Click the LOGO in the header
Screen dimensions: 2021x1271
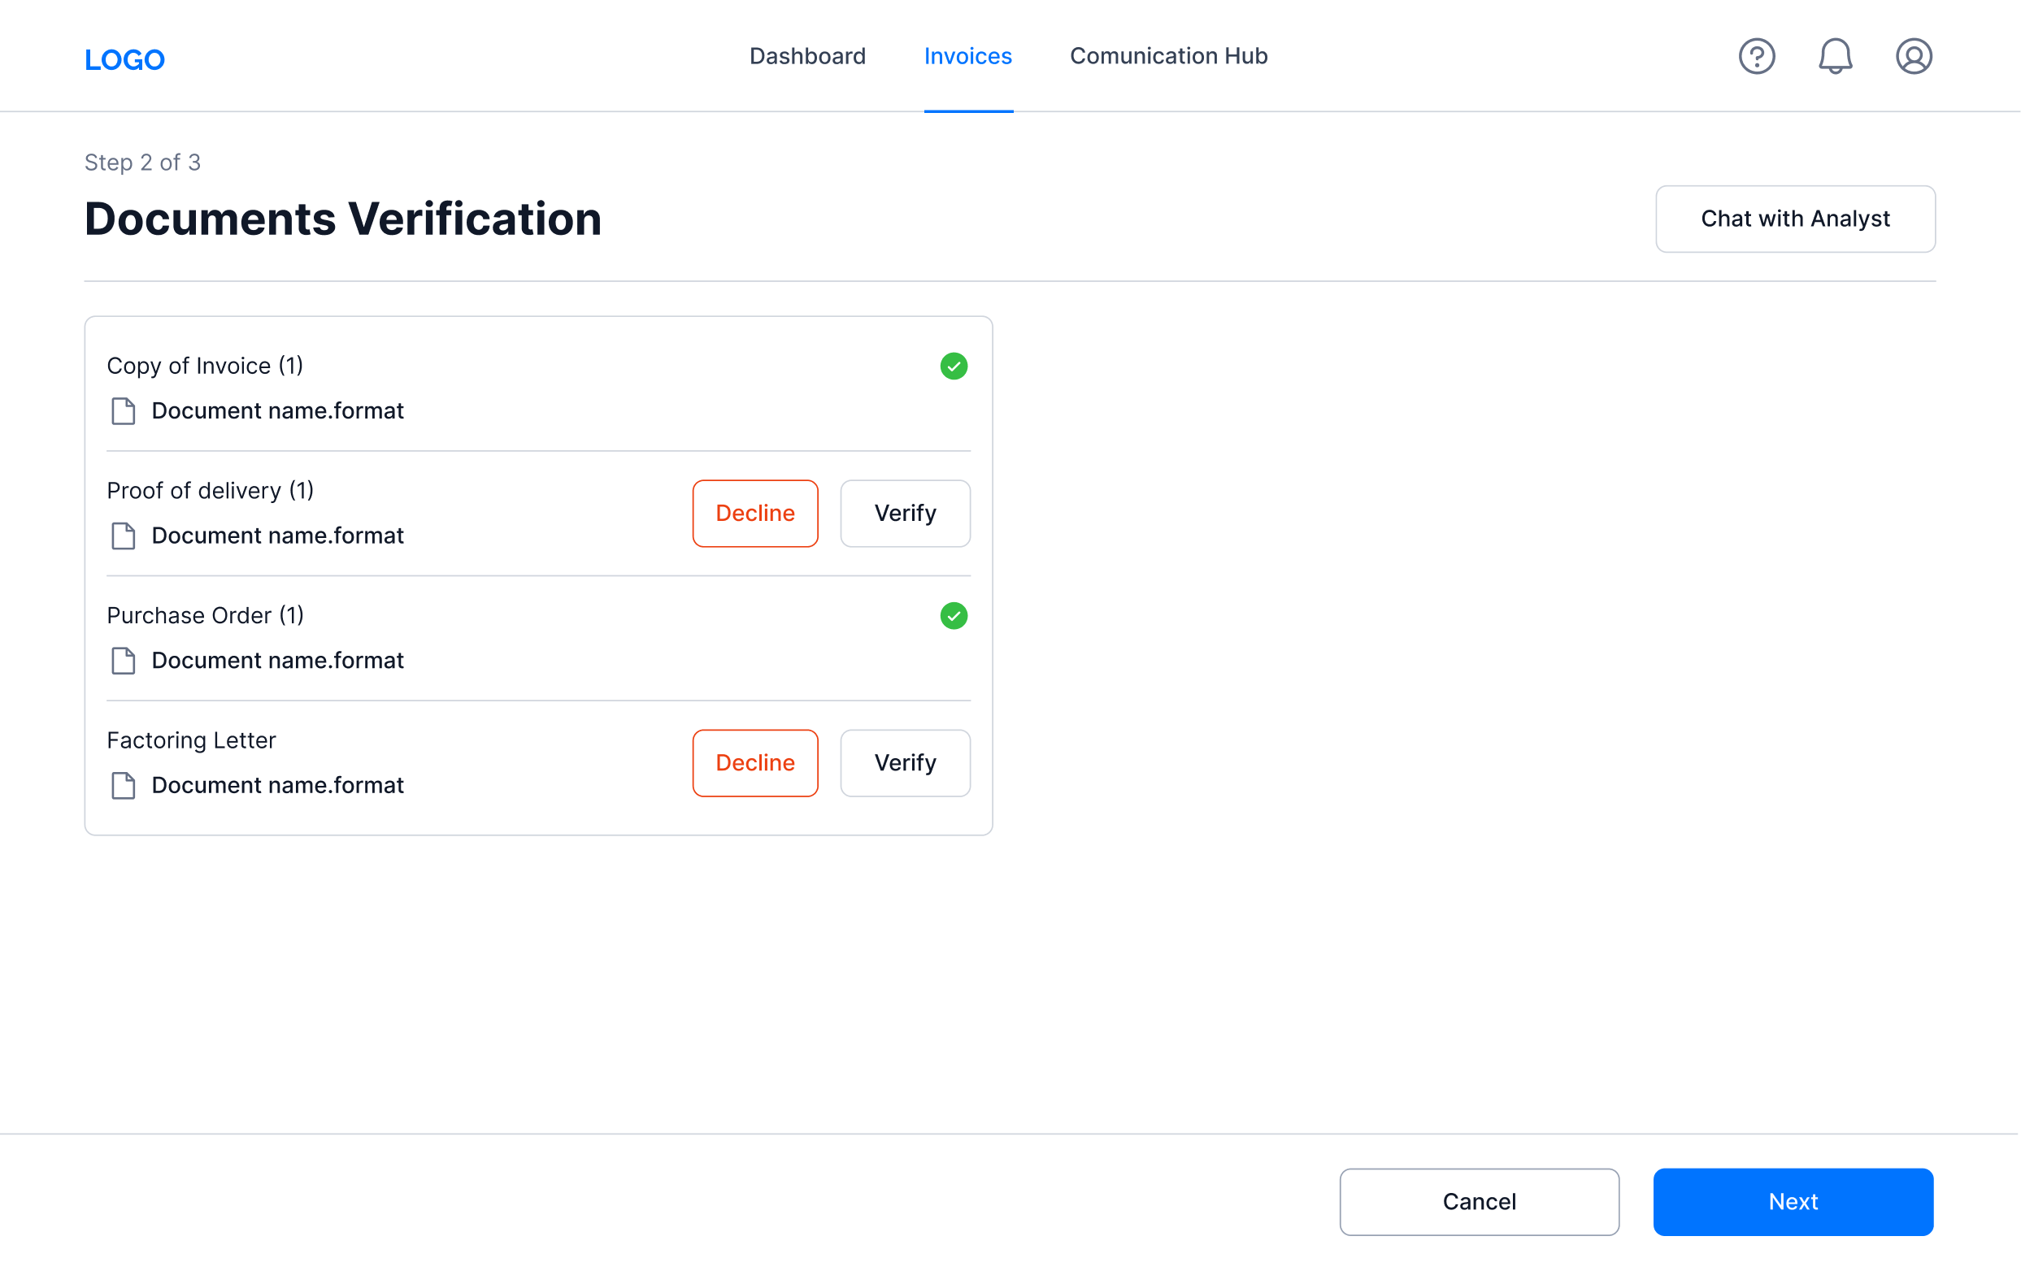tap(124, 59)
